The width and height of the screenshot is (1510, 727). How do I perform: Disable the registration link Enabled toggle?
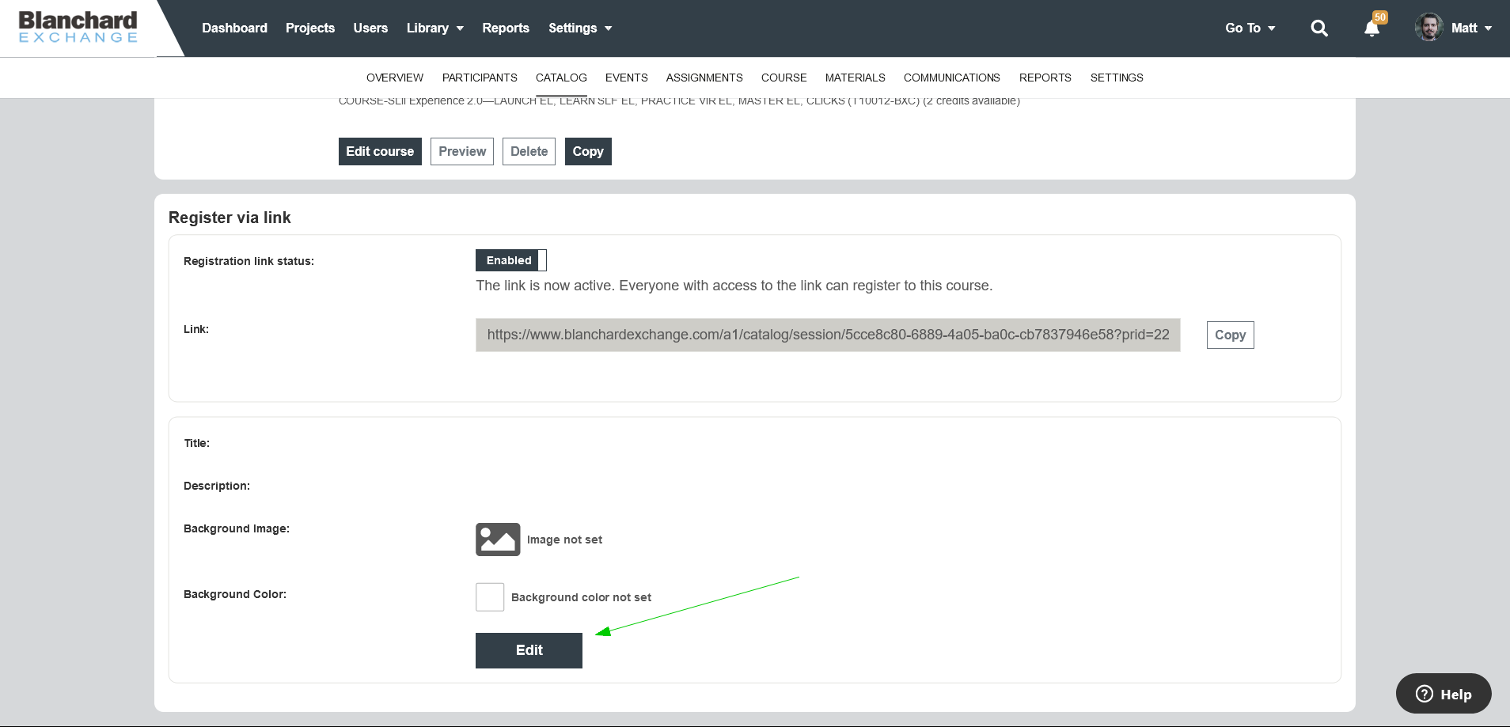click(x=510, y=259)
